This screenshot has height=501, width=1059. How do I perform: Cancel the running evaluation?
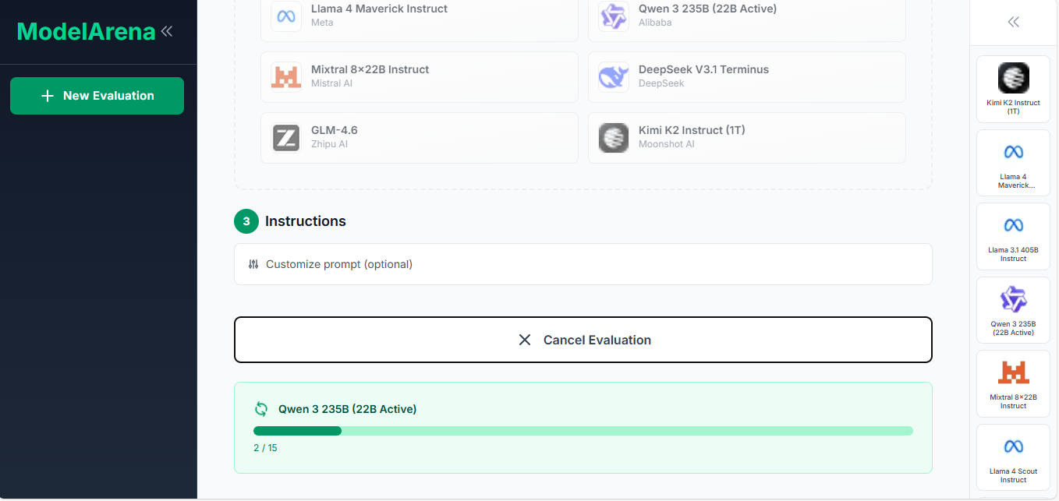[583, 340]
